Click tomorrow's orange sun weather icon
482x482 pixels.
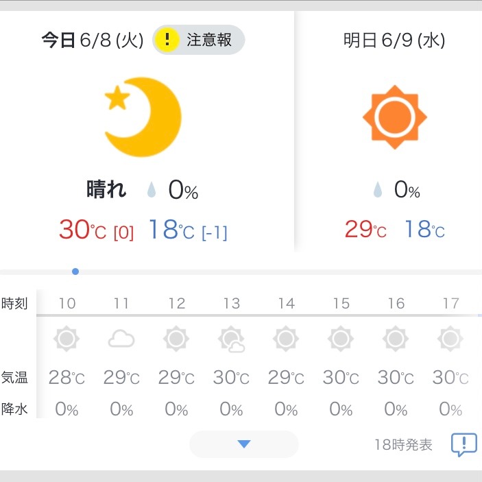point(395,117)
